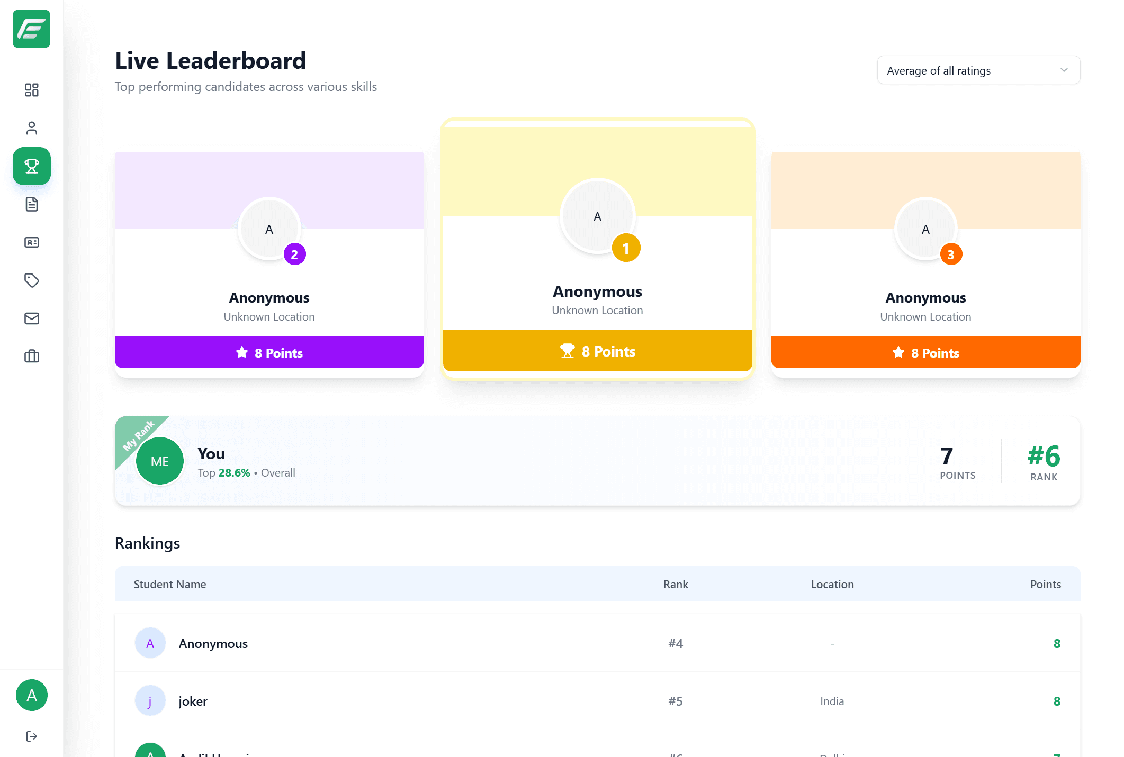The height and width of the screenshot is (757, 1124).
Task: Open the tag icon in sidebar
Action: pyautogui.click(x=31, y=280)
